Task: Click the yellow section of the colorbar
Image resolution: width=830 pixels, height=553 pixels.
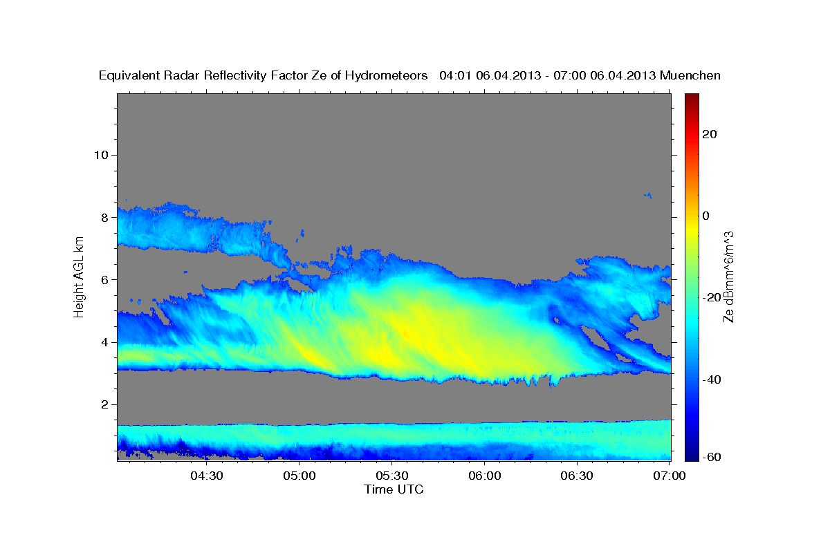Action: [x=692, y=228]
